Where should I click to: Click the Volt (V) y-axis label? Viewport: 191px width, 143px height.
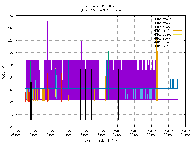click(x=4, y=71)
